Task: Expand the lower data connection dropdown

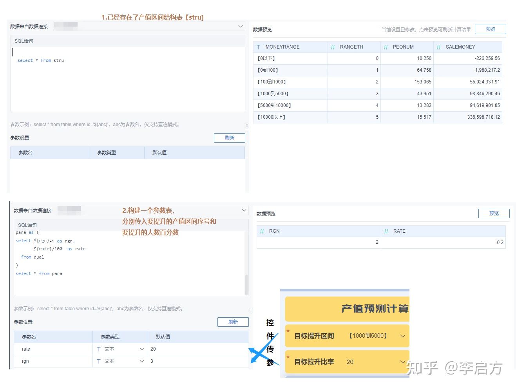Action: (244, 210)
